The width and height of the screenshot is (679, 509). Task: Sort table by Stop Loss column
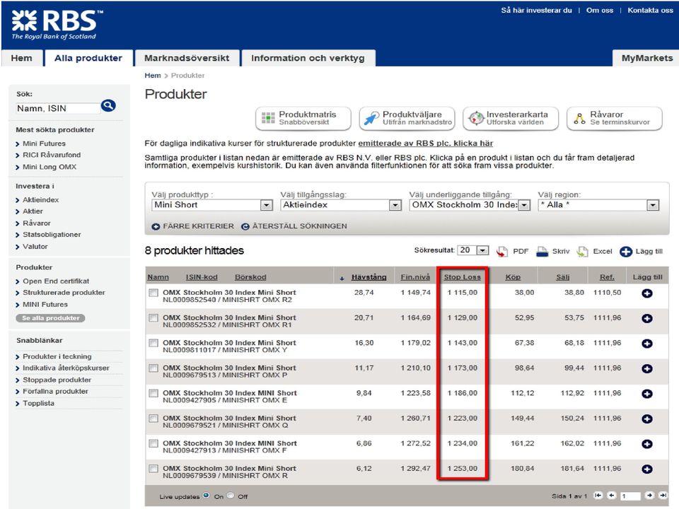[462, 277]
